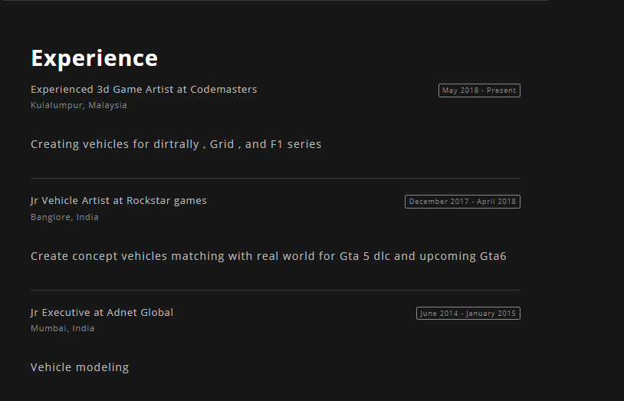Click the divider line above the Adnet Global entry

click(x=275, y=290)
